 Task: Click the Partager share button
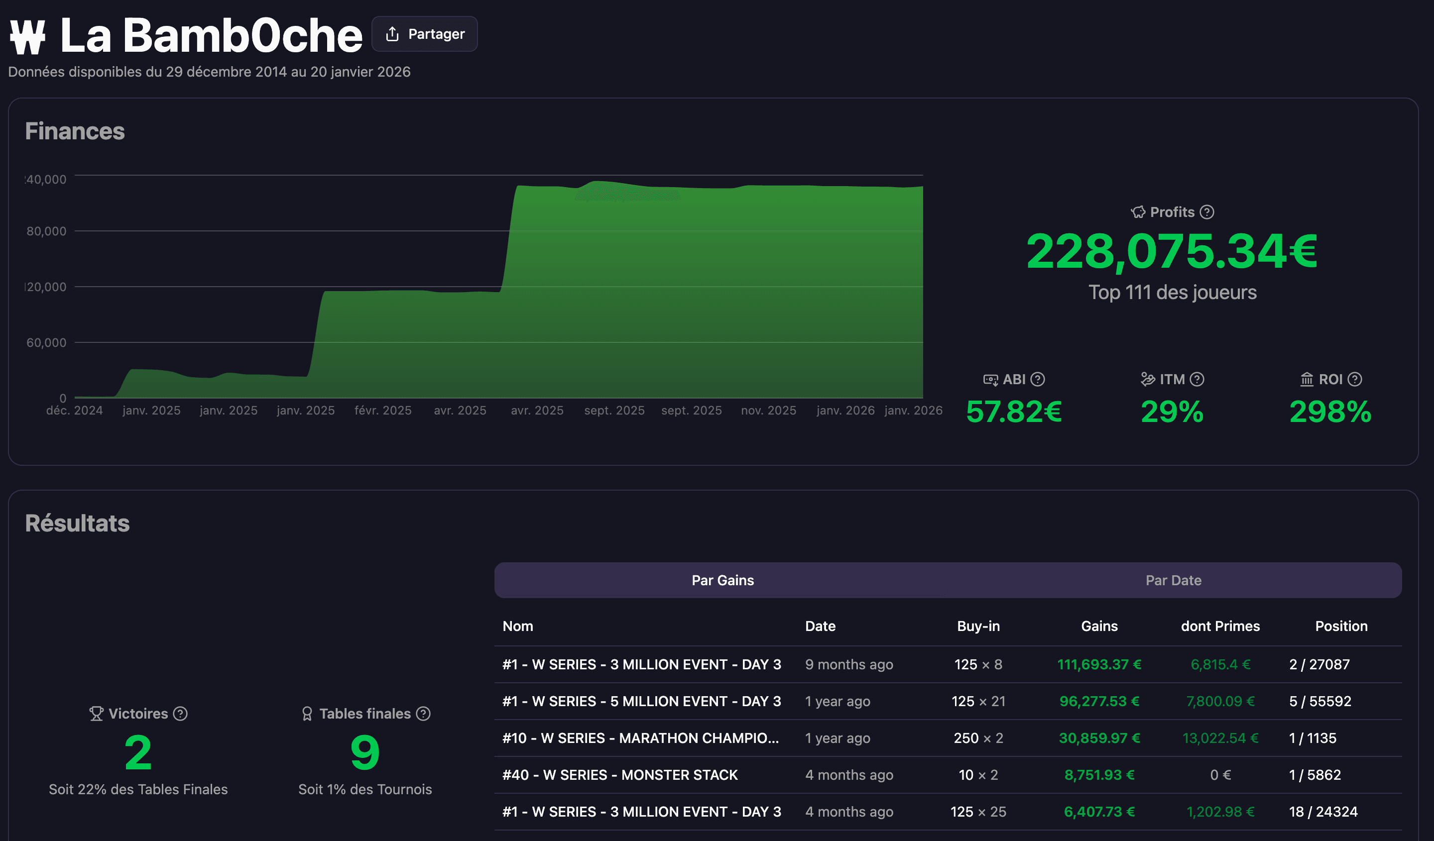tap(425, 34)
